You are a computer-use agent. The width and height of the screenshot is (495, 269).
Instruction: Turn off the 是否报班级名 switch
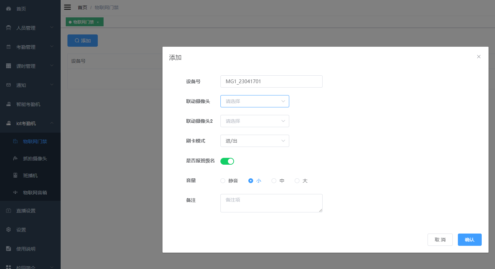click(x=227, y=161)
